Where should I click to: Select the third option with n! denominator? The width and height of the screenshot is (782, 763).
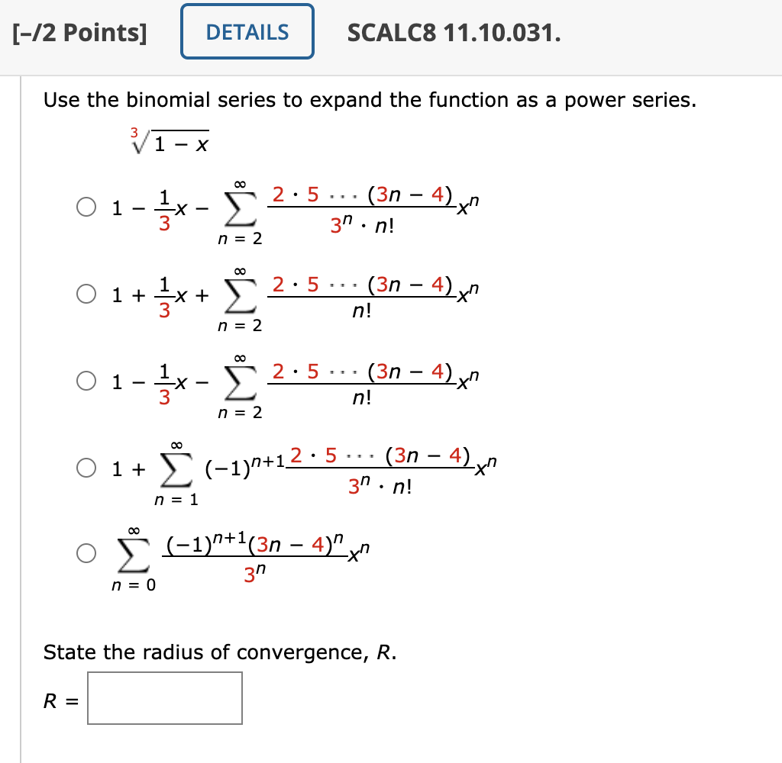point(86,381)
